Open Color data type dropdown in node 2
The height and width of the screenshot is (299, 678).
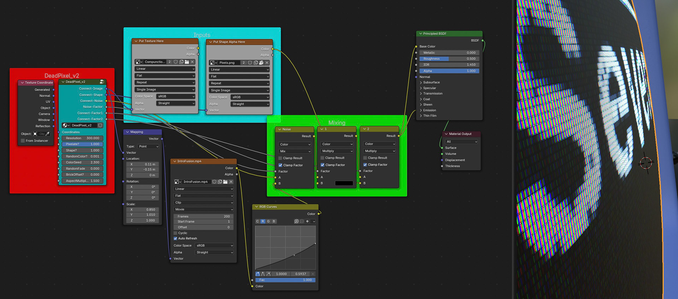pos(380,144)
